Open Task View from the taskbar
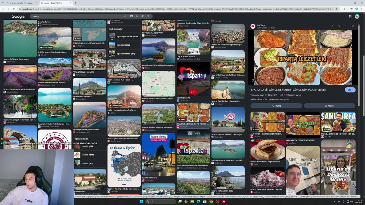Screen dimensions: 365x205 (x=180, y=202)
